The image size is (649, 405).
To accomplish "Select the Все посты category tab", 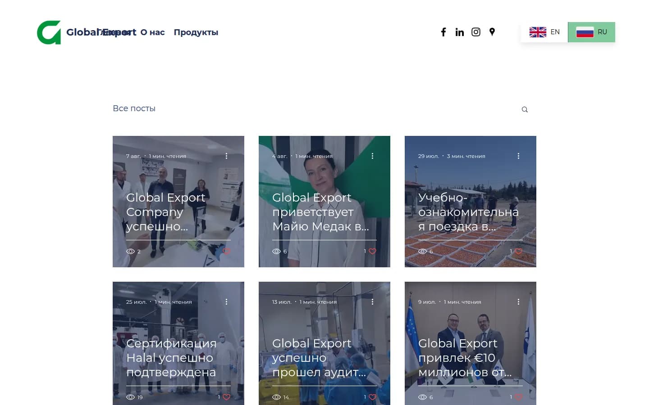I will [x=134, y=108].
